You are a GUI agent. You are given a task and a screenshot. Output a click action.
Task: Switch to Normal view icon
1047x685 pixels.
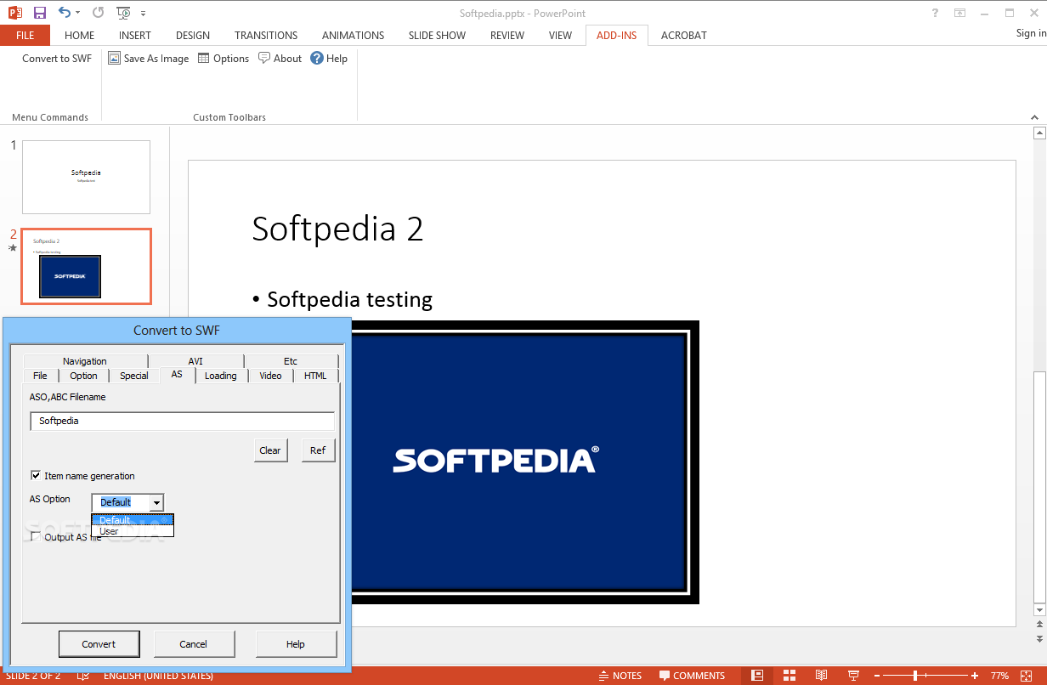point(756,676)
